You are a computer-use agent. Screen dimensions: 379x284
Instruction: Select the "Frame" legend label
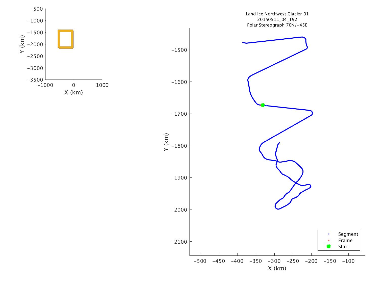(345, 240)
